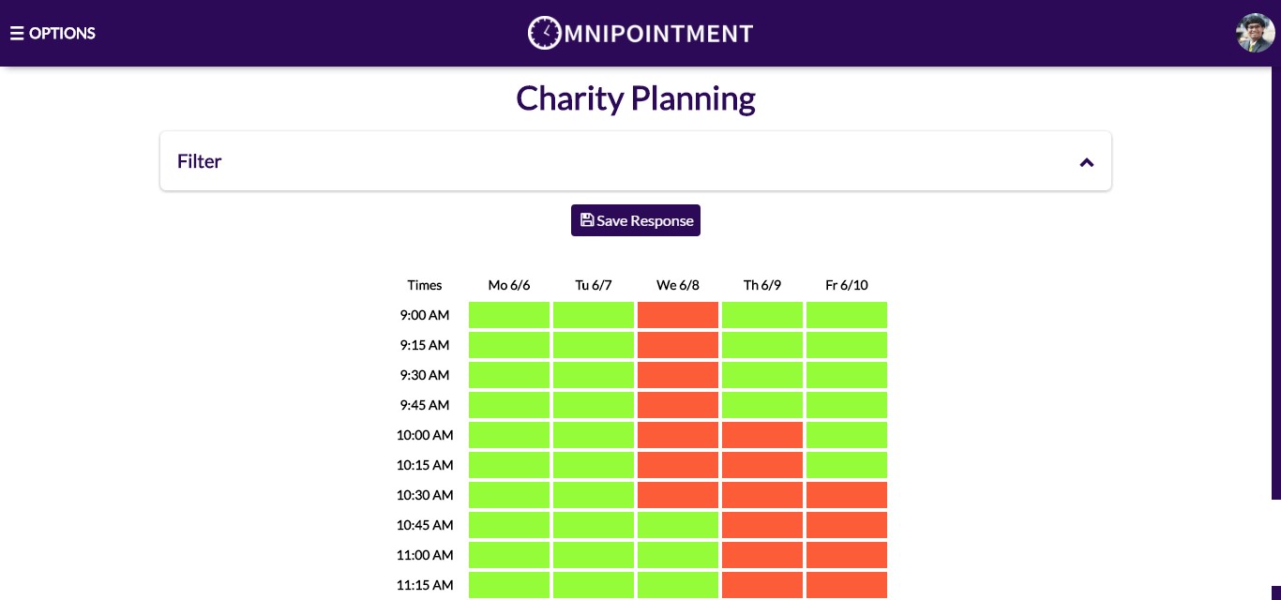Click the Times column header

424,285
